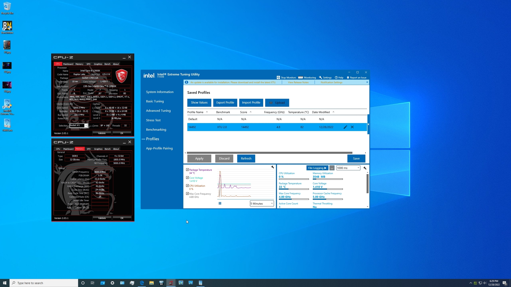Click Save button in Saved Profiles
This screenshot has height=287, width=511.
tap(356, 158)
